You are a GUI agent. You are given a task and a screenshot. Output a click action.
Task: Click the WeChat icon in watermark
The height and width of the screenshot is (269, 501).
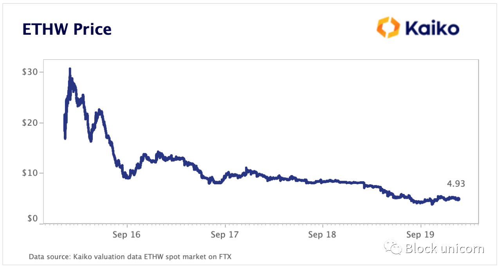click(x=393, y=248)
